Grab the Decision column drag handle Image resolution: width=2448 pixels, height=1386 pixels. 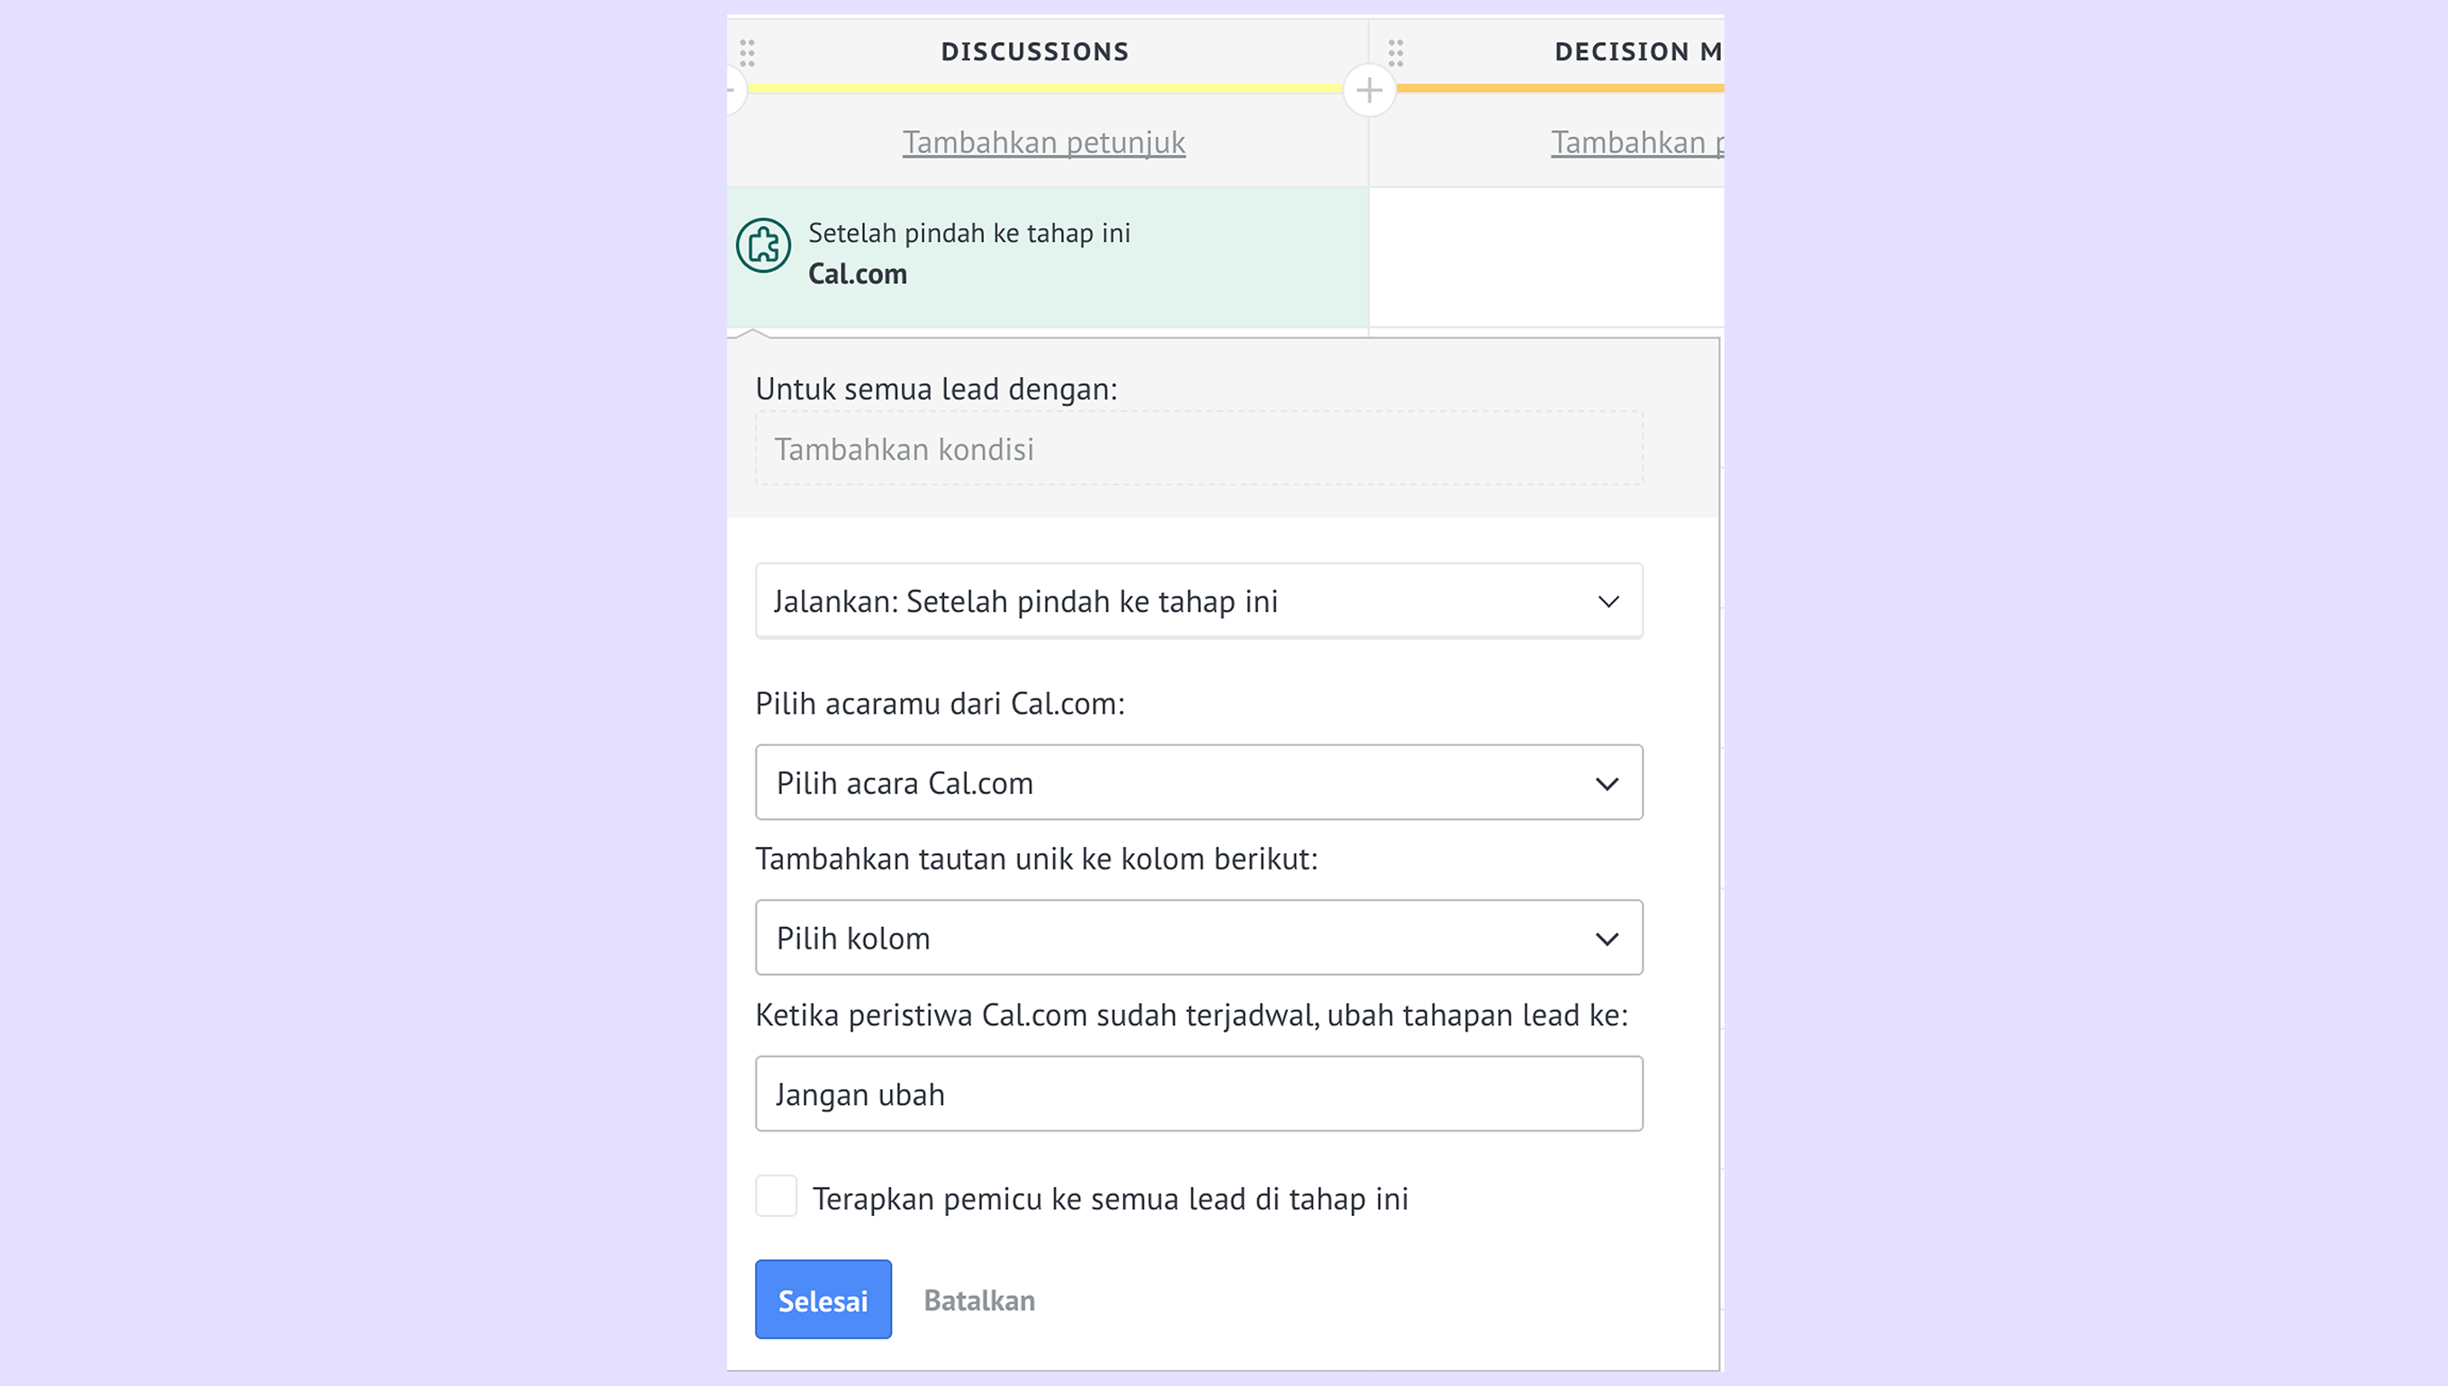pyautogui.click(x=1395, y=52)
